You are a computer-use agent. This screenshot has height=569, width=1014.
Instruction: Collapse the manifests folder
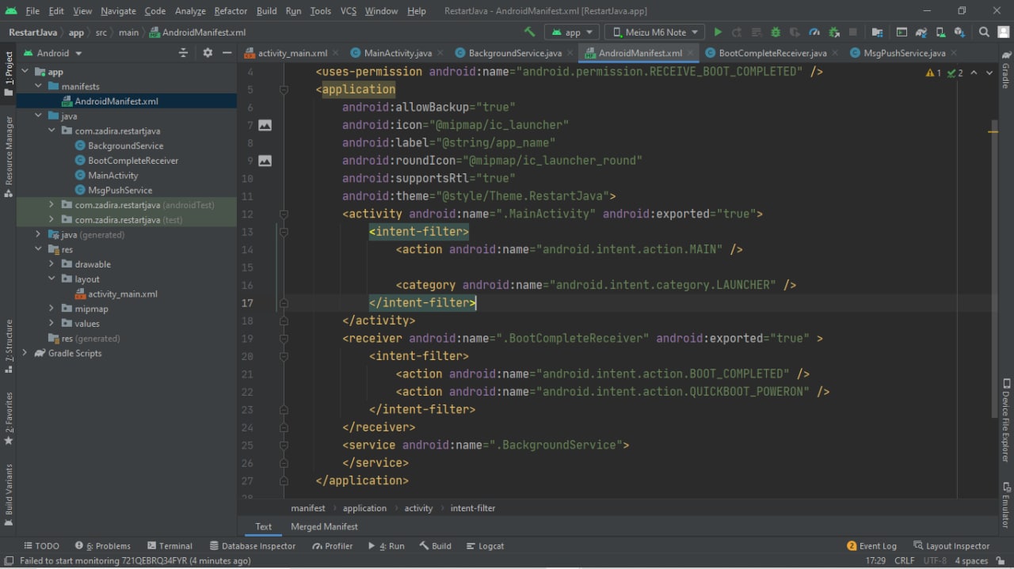[38, 86]
